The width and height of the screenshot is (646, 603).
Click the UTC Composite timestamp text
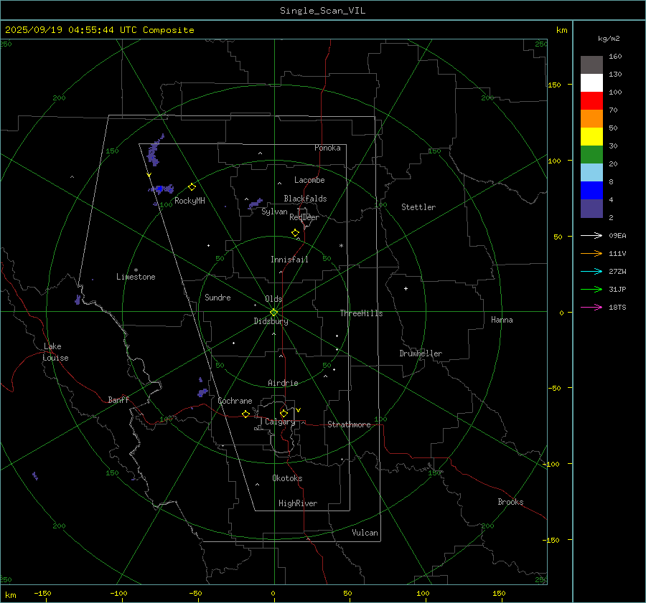coord(100,30)
